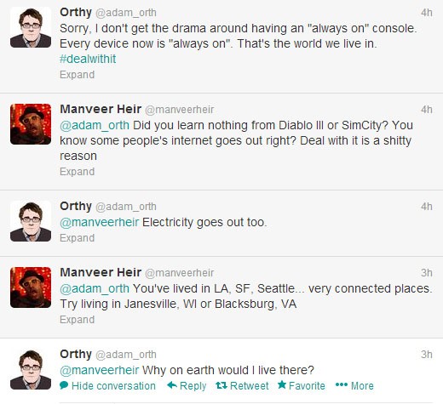Open Manveer Heir's avatar on Diablo III tweet

point(31,124)
